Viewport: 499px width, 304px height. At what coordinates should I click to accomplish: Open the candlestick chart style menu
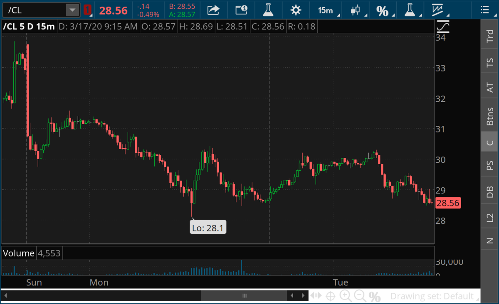356,10
